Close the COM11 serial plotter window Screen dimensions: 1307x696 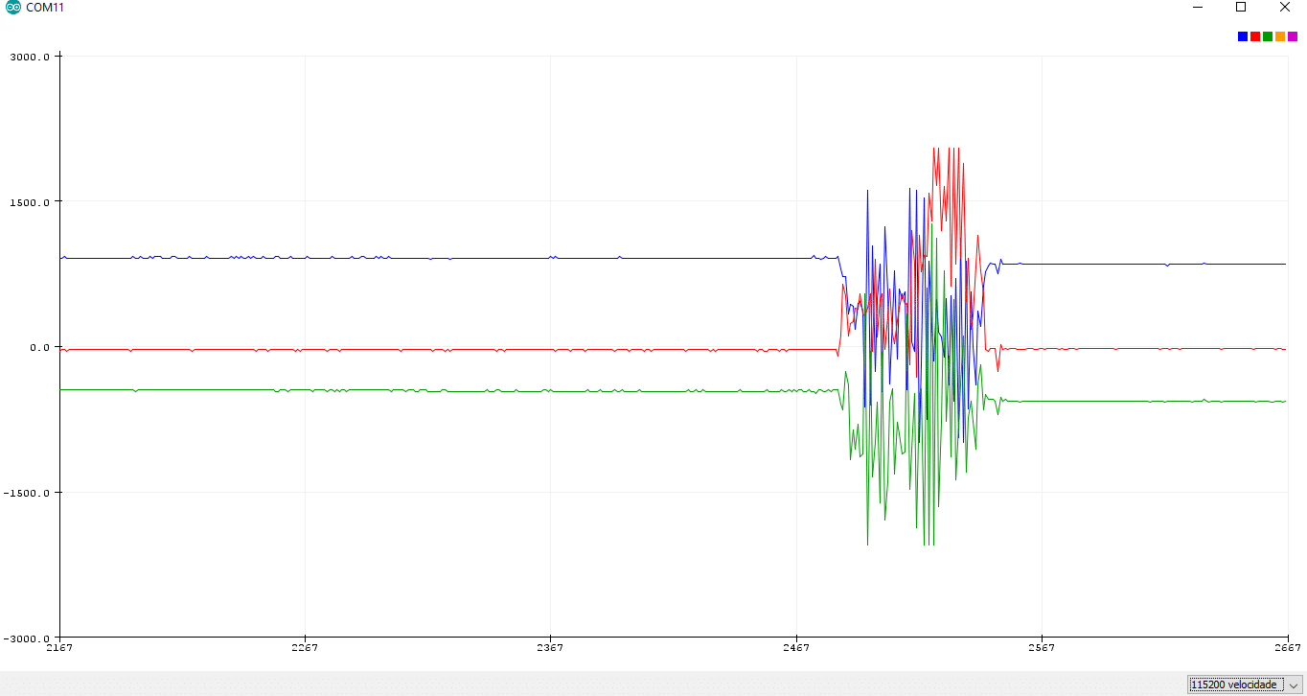(1285, 8)
